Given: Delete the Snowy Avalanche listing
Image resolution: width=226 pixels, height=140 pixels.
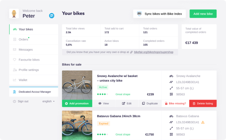Looking at the screenshot, I should 203,103.
